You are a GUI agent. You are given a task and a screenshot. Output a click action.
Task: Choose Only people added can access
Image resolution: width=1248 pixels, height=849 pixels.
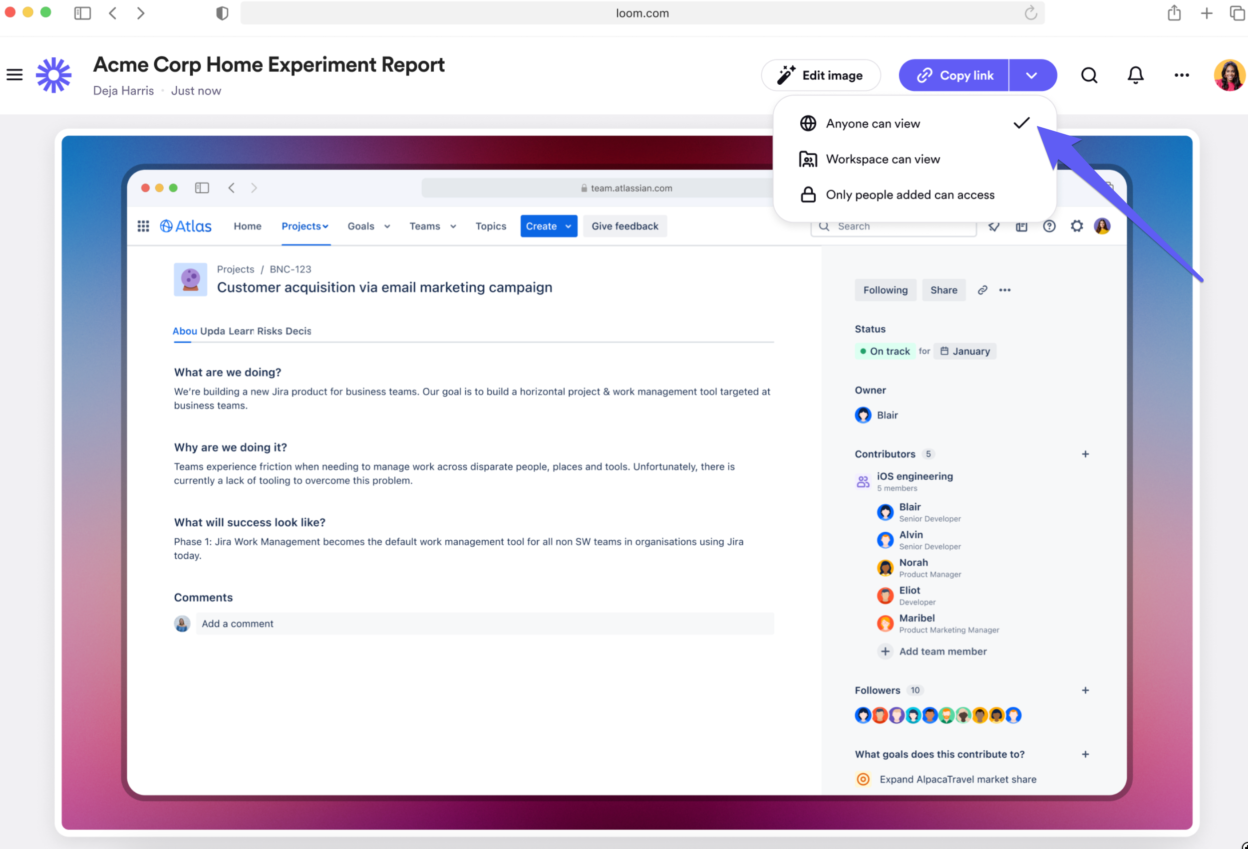tap(910, 195)
